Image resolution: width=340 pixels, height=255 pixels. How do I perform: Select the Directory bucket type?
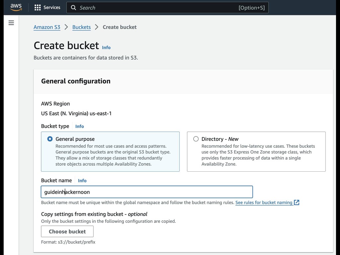coord(196,139)
